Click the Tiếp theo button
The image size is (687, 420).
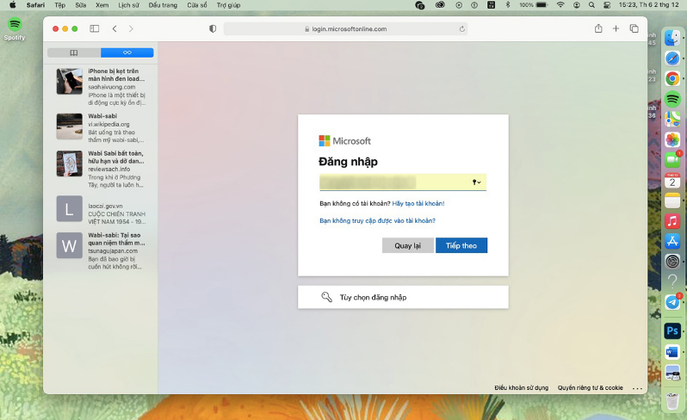[x=461, y=245]
